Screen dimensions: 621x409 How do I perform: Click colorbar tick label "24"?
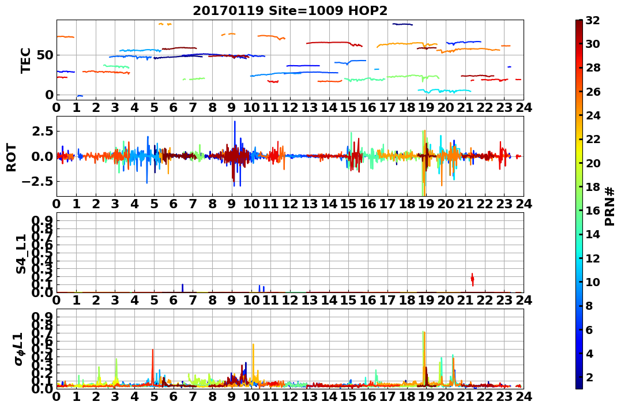click(593, 115)
